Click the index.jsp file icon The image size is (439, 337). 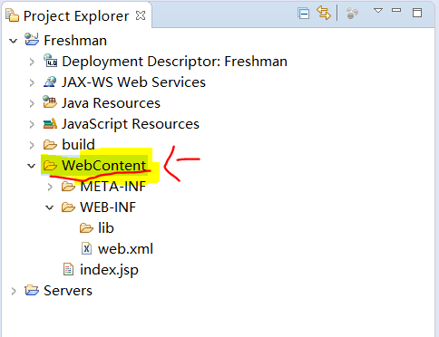[68, 269]
